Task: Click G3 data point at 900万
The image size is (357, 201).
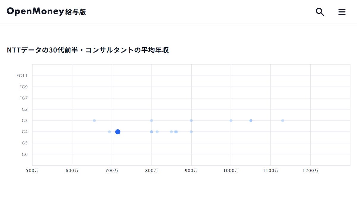Action: coord(191,121)
